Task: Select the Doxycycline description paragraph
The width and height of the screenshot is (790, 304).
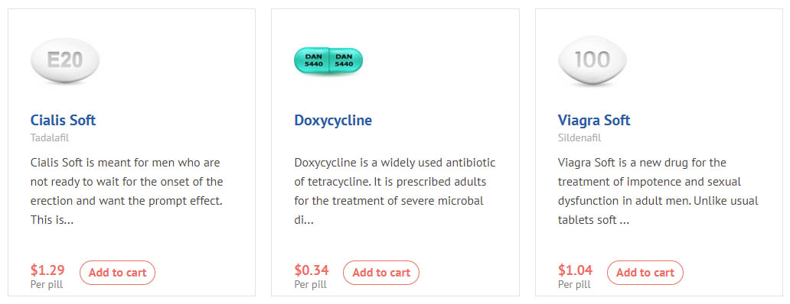Action: [395, 192]
